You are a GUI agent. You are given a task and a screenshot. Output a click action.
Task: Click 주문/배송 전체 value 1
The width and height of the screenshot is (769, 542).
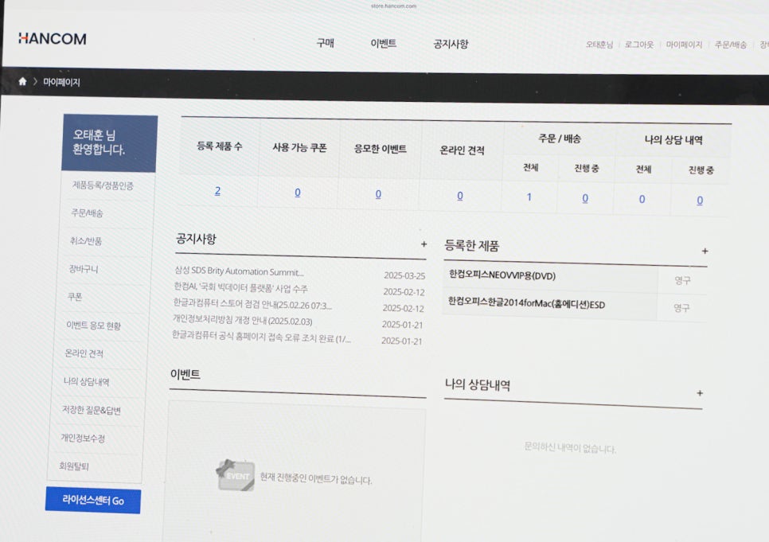(529, 197)
